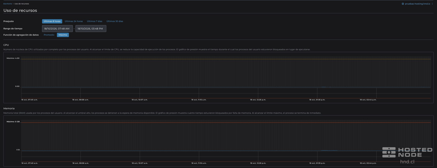Click the 'Uso de recursos' page title

pyautogui.click(x=20, y=10)
